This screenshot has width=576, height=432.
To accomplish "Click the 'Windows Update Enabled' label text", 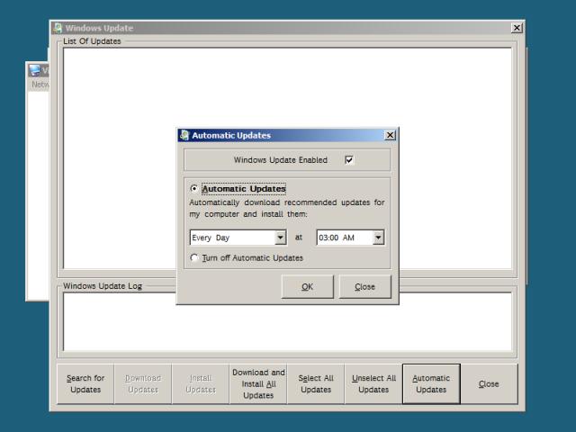I will pos(281,160).
